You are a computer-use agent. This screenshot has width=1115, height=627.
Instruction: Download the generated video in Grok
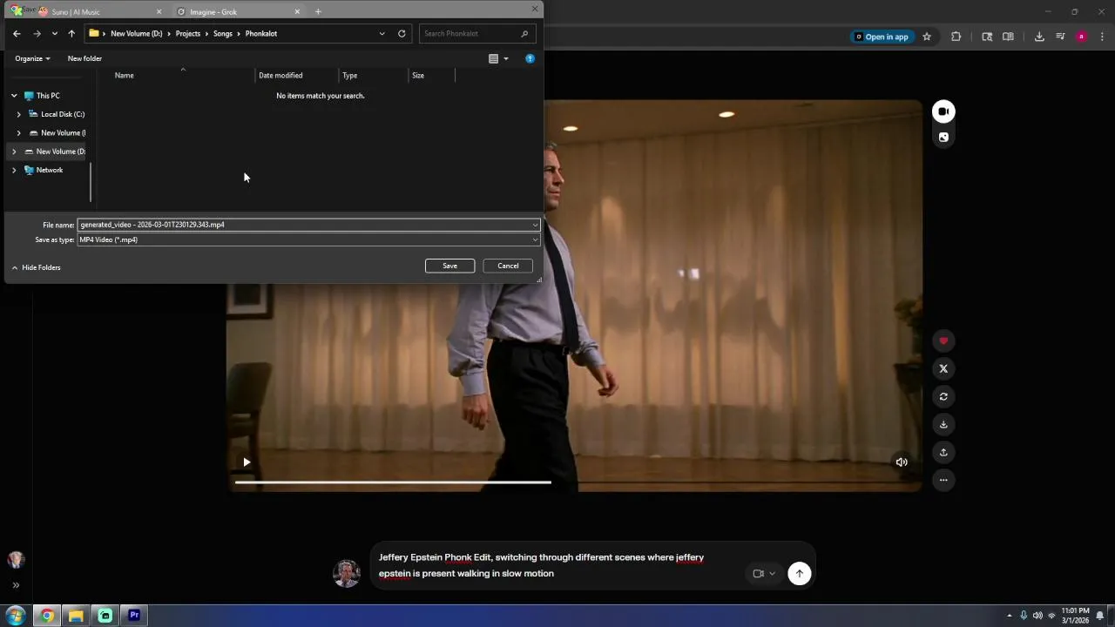coord(943,424)
